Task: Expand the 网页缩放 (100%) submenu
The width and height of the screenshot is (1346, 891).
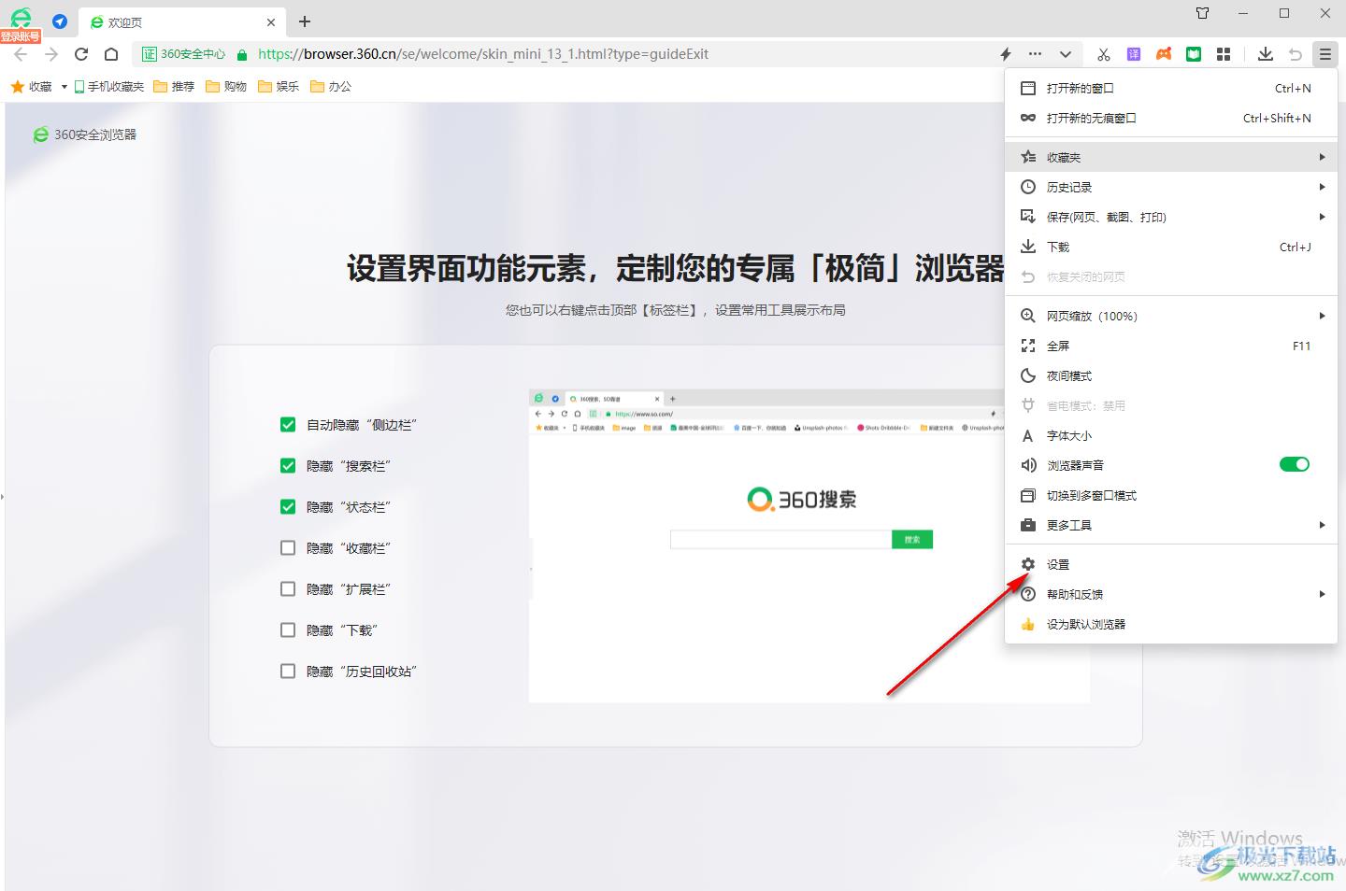Action: pos(1171,316)
